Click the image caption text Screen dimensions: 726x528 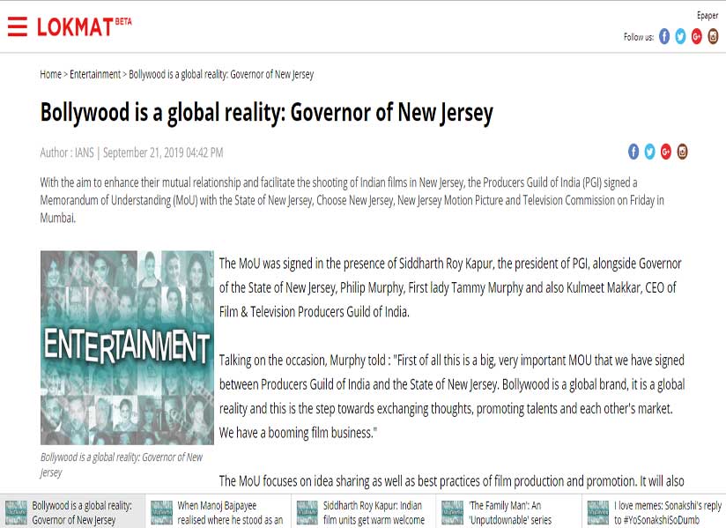click(x=122, y=465)
